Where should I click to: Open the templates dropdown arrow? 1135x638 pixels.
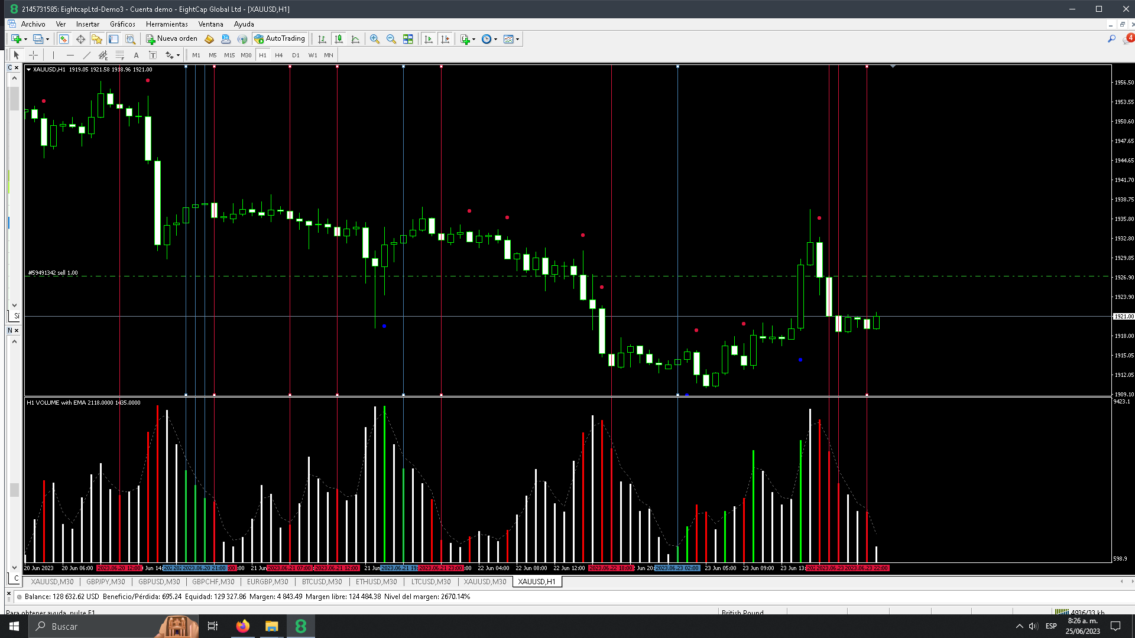tap(517, 39)
